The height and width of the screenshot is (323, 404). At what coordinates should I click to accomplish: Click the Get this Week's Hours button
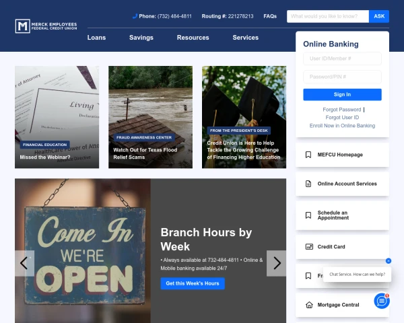pos(193,283)
